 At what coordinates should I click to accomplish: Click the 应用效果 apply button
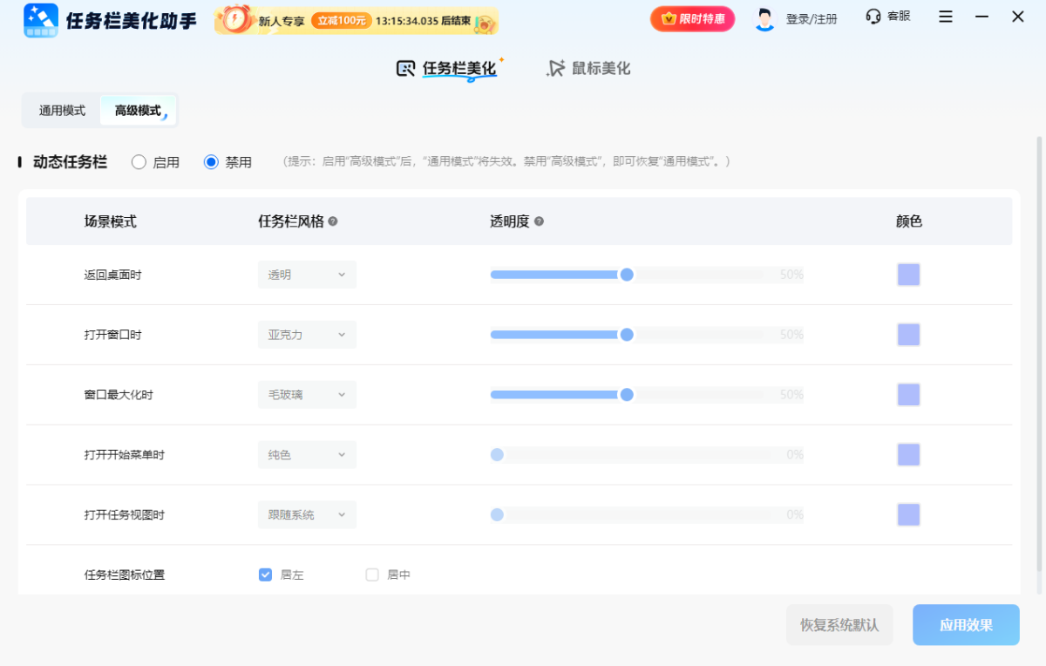tap(966, 624)
